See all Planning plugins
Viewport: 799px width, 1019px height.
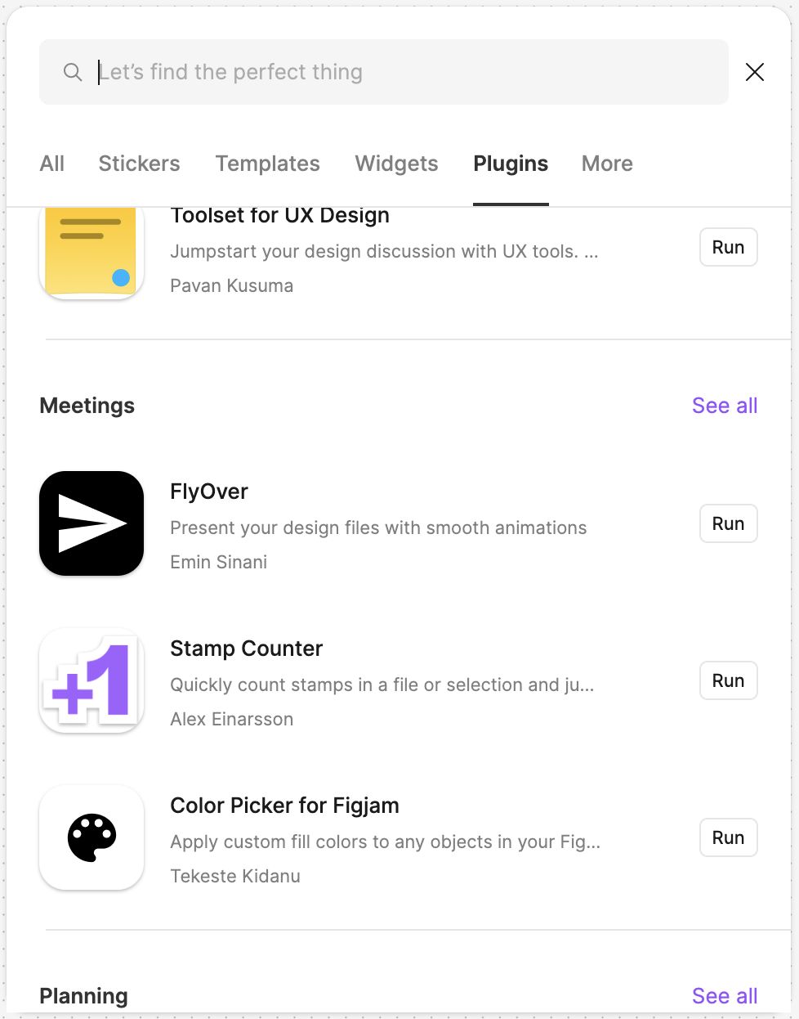pos(725,996)
